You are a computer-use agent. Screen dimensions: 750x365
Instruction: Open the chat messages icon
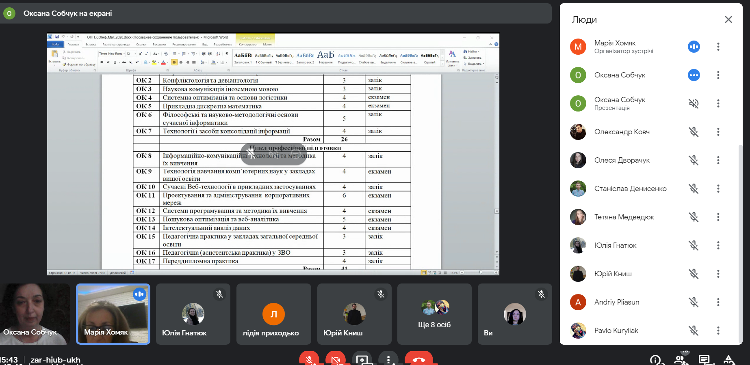[704, 360]
